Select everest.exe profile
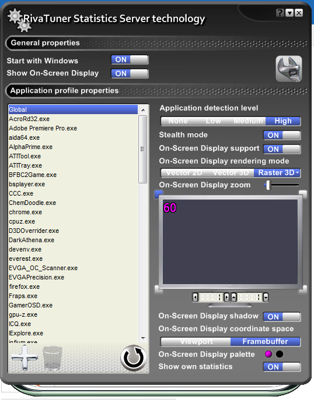314x400 pixels. [x=73, y=259]
